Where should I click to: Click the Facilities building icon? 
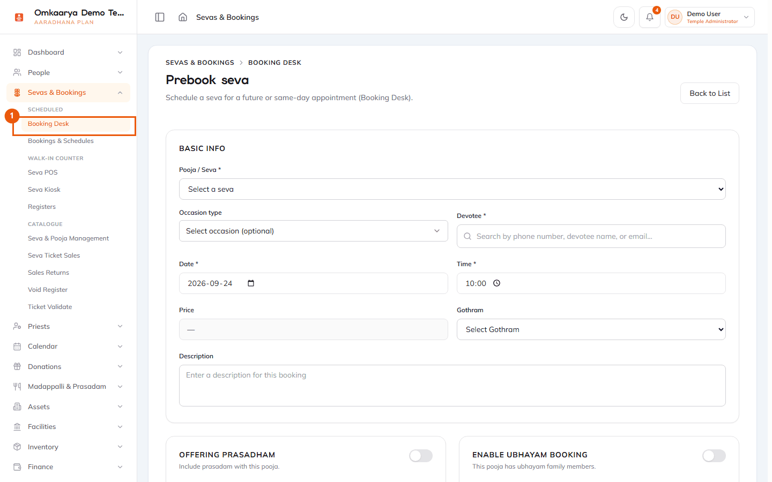[x=17, y=427]
